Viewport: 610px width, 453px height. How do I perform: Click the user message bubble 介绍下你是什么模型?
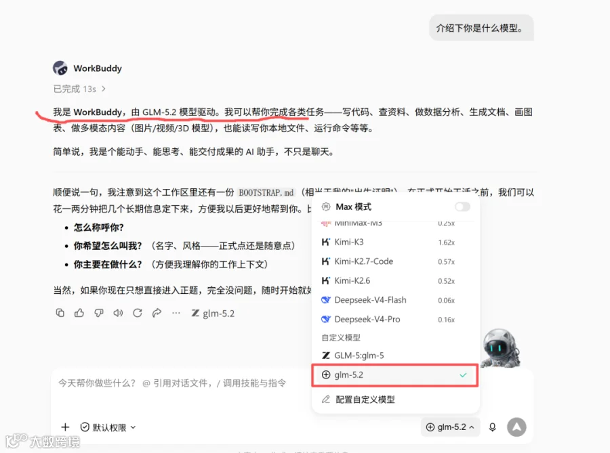[x=482, y=28]
